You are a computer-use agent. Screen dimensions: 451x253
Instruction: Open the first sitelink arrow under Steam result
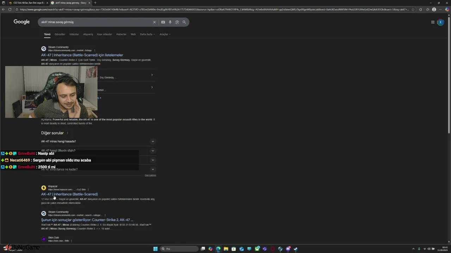tap(152, 75)
